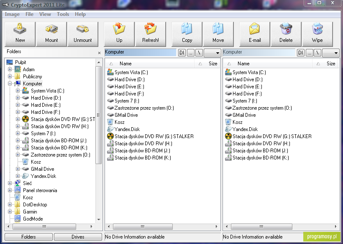This screenshot has height=244, width=343.
Task: Sort middle pane by Name column
Action: 150,64
